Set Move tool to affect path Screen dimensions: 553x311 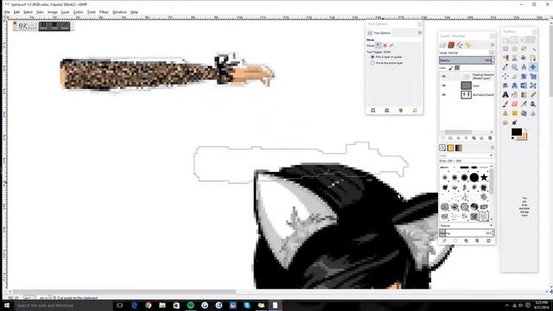[x=391, y=45]
